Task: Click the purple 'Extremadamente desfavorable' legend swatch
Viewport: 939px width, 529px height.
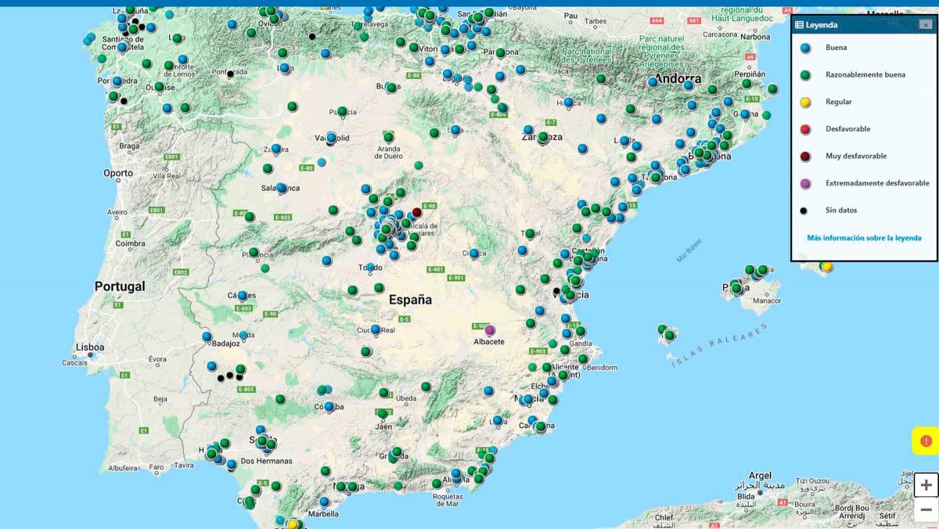Action: tap(805, 183)
